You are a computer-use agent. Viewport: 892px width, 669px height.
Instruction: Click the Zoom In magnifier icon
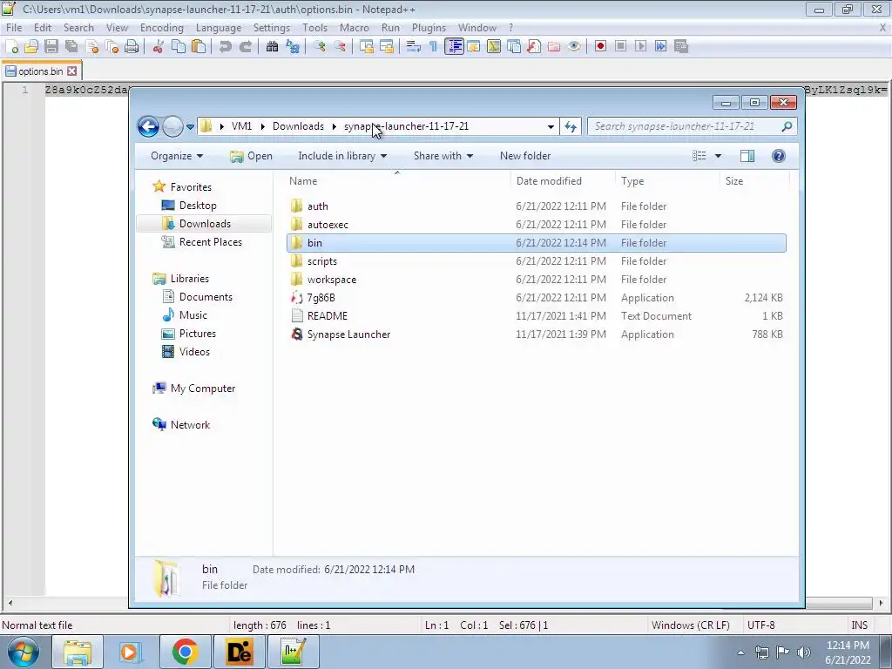tap(319, 47)
